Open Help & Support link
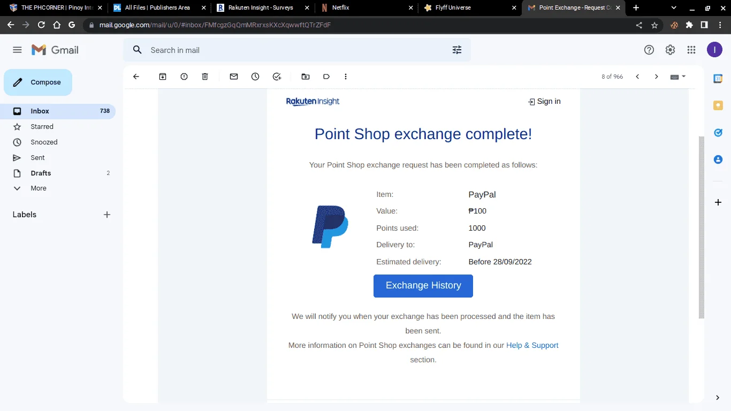Image resolution: width=731 pixels, height=411 pixels. pyautogui.click(x=532, y=345)
